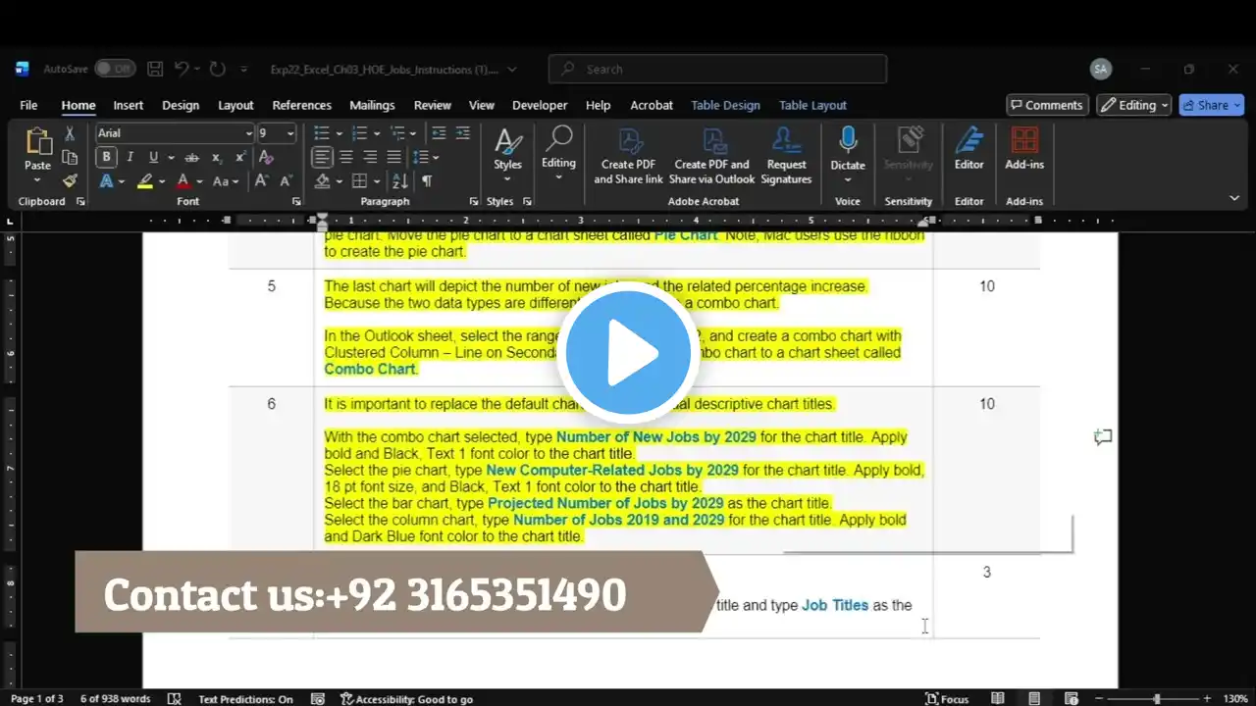Click the comment marker in right margin
Image resolution: width=1256 pixels, height=706 pixels.
point(1103,436)
